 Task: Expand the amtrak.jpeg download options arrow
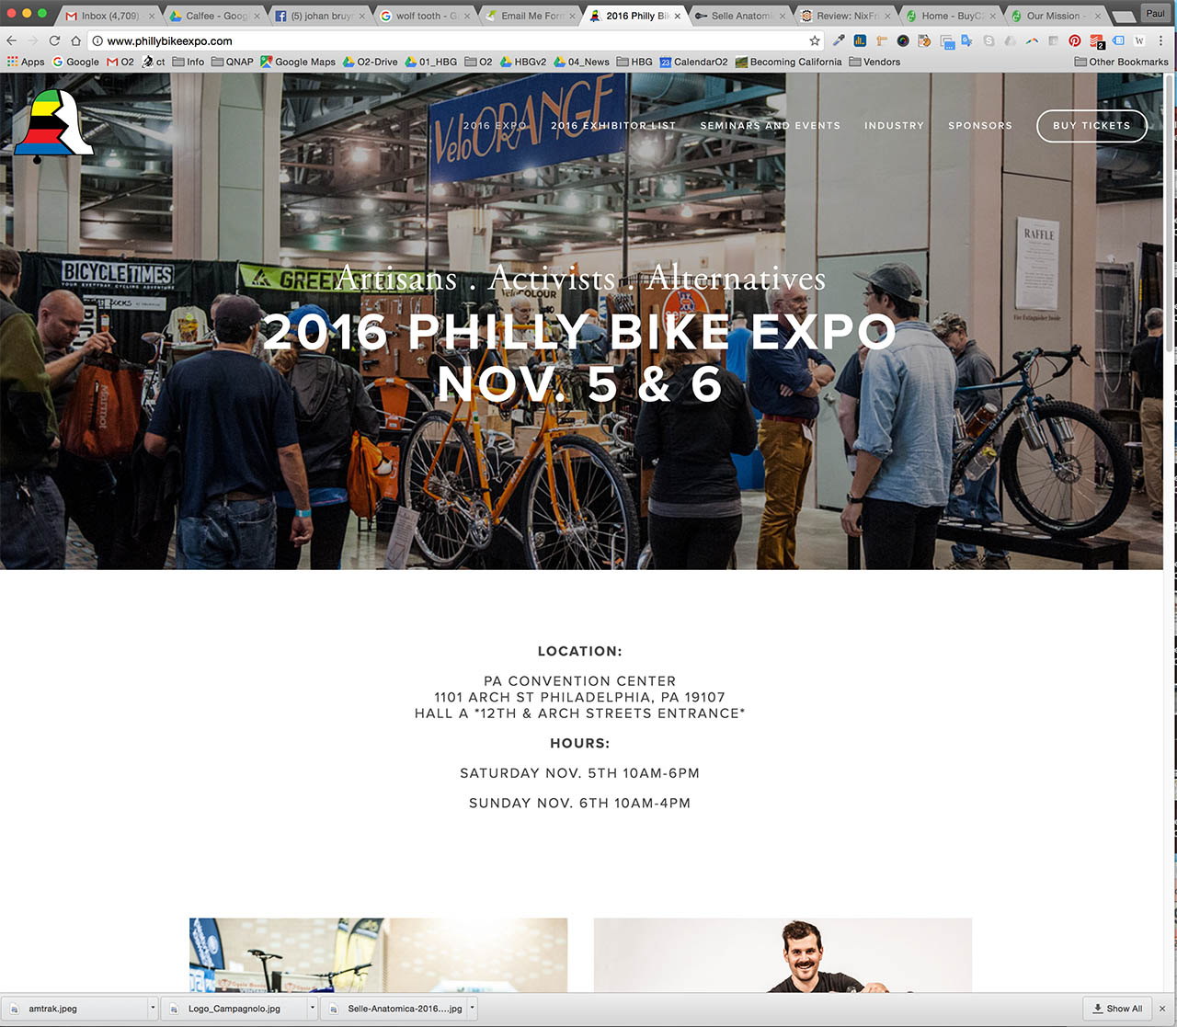[x=153, y=1009]
